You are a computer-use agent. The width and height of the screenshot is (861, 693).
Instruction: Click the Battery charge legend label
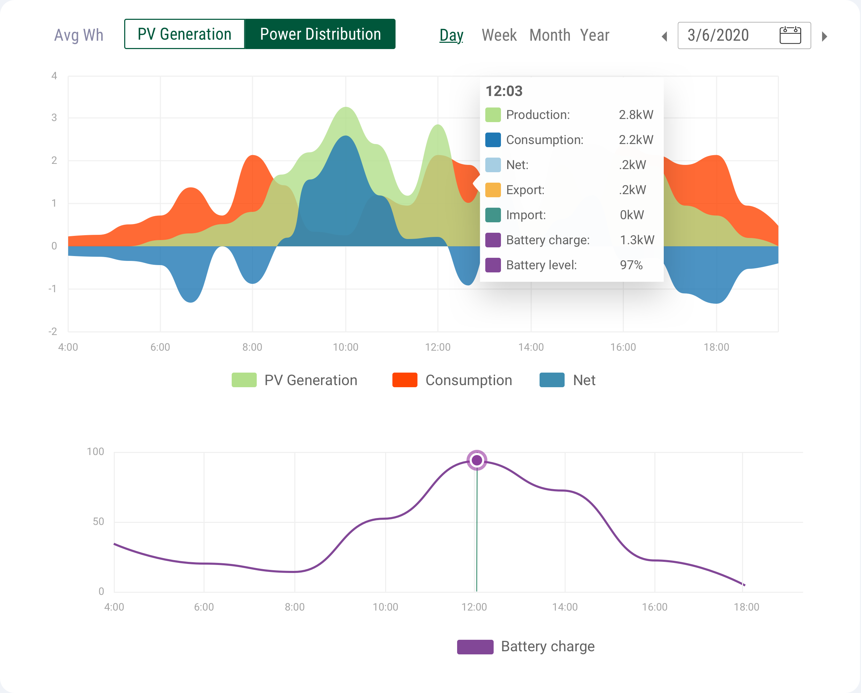pos(548,646)
